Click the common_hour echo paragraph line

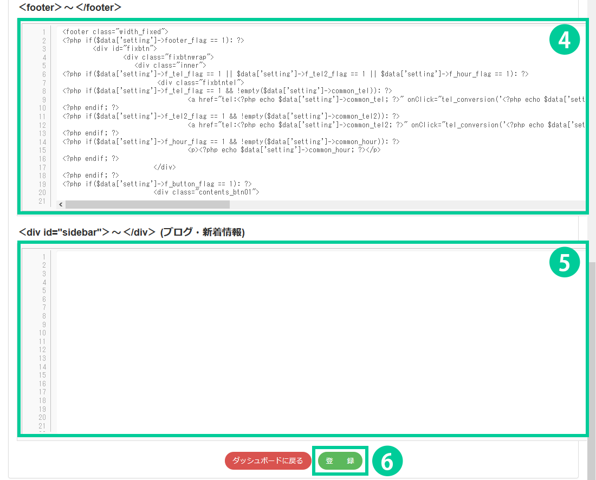[284, 150]
